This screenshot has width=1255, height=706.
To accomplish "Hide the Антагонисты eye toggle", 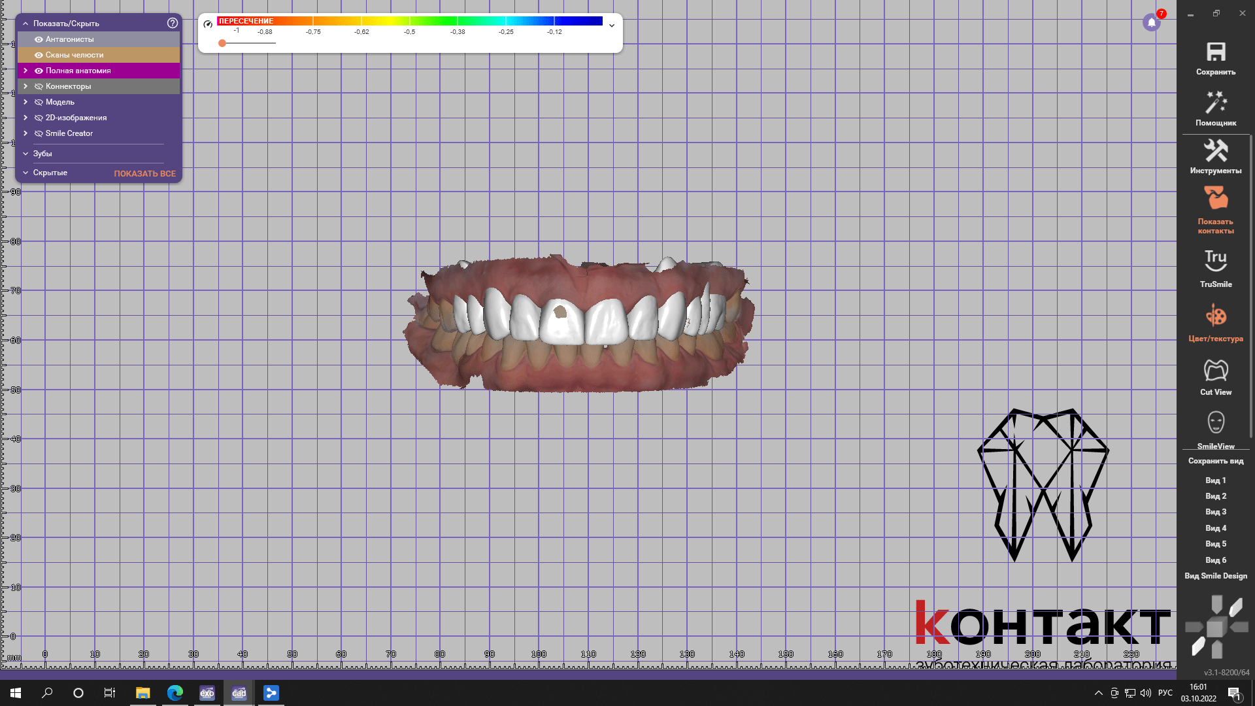I will tap(39, 39).
